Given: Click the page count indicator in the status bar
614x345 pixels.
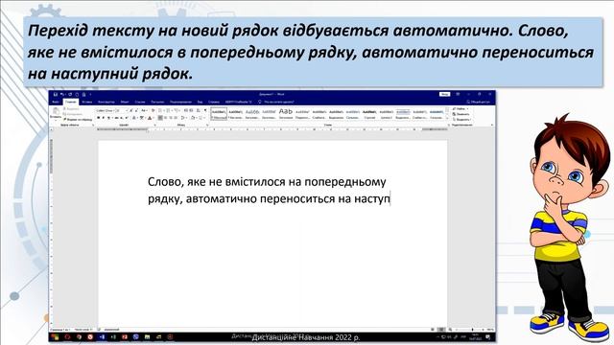Looking at the screenshot, I should tap(59, 330).
